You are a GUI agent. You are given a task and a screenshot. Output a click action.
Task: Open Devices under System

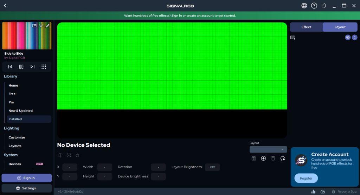coord(15,164)
